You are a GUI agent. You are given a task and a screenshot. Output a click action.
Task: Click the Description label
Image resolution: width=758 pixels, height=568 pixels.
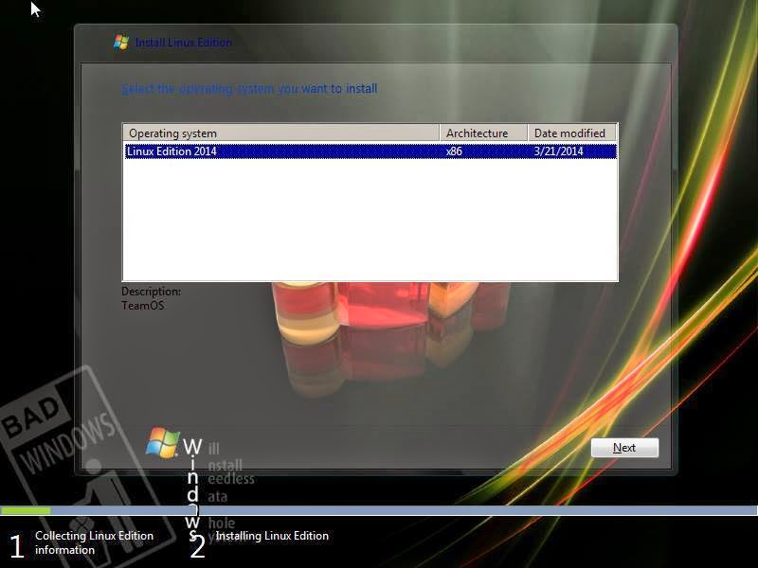coord(151,292)
